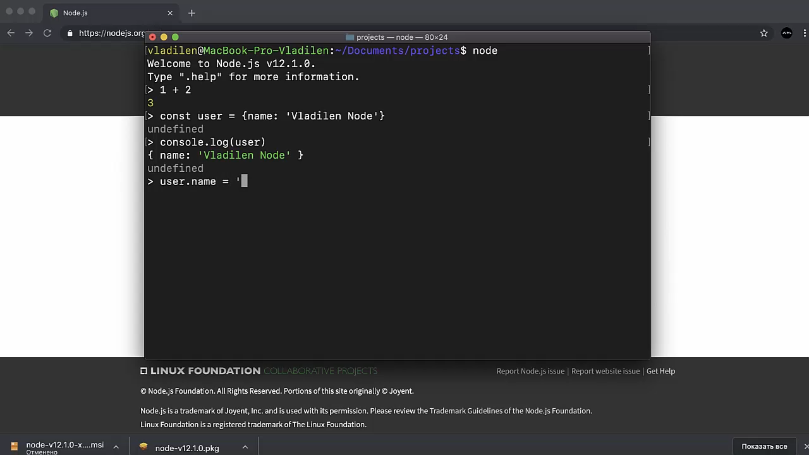Click the 'const user' command line
The height and width of the screenshot is (455, 809).
pos(266,116)
